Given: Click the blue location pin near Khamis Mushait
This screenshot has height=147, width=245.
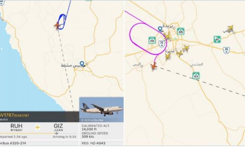Looking at the screenshot, I should [x=82, y=64].
